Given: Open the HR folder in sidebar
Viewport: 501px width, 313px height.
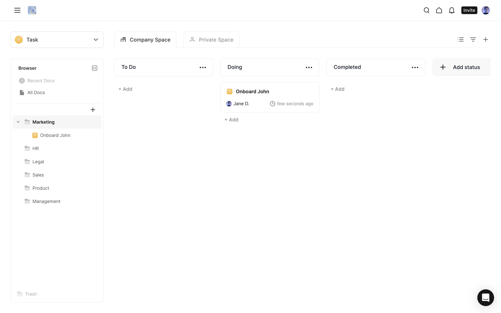Looking at the screenshot, I should tap(35, 148).
